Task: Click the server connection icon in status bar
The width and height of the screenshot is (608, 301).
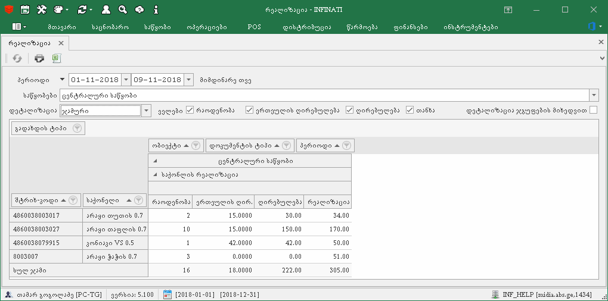Action: tap(495, 295)
